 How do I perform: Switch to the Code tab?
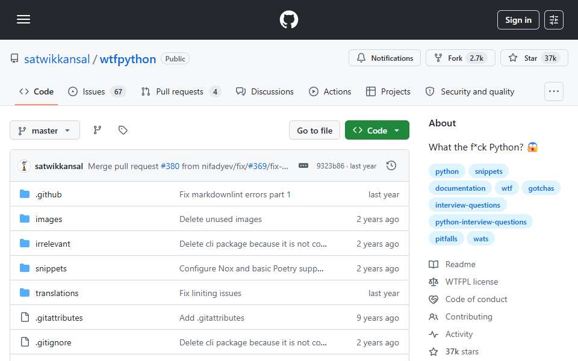pos(37,91)
